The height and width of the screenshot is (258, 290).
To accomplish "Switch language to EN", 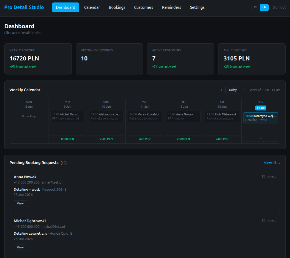I will (264, 7).
